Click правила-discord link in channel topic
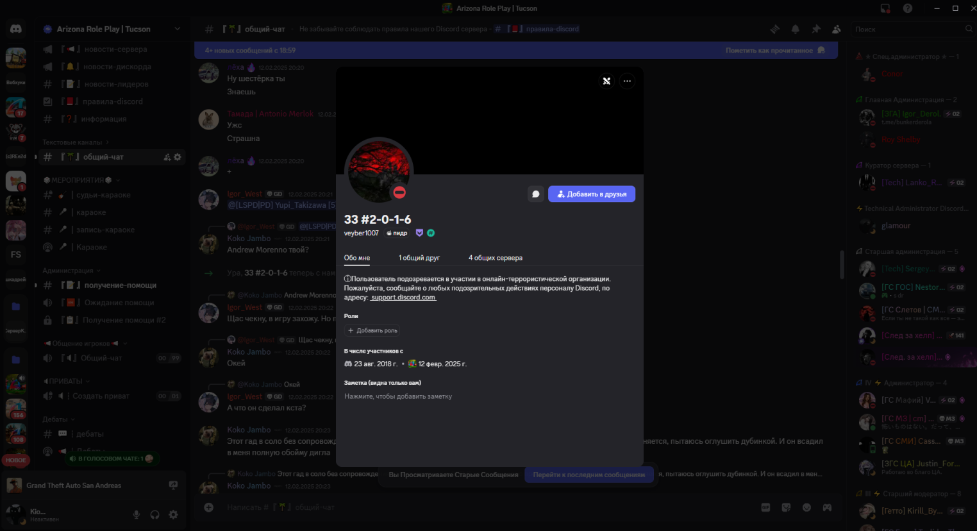 [538, 29]
